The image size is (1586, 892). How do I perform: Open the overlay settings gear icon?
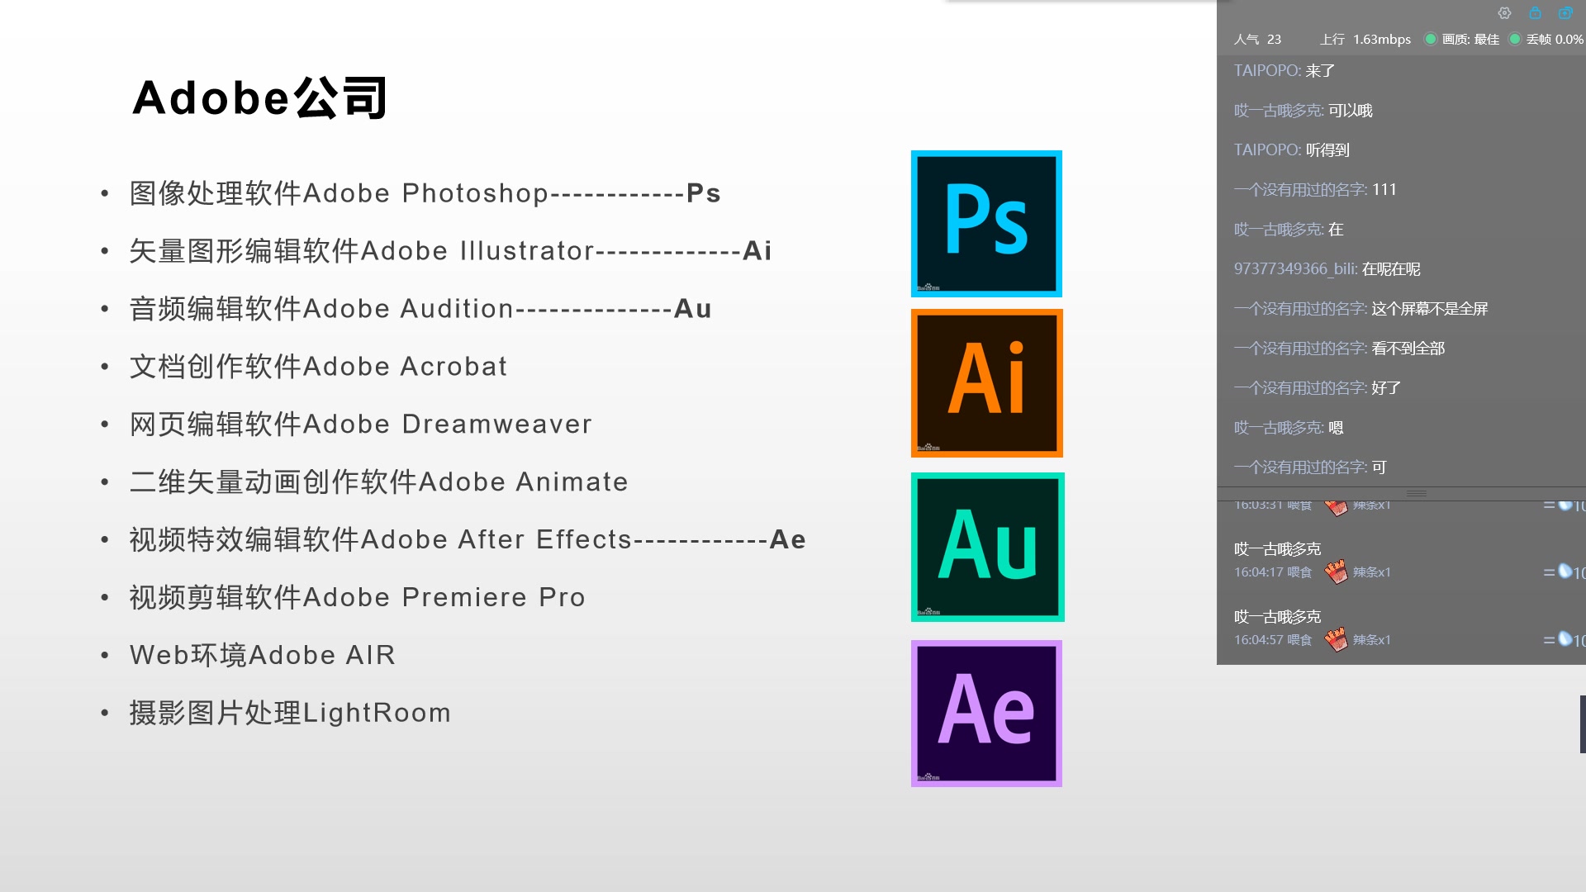click(1504, 13)
